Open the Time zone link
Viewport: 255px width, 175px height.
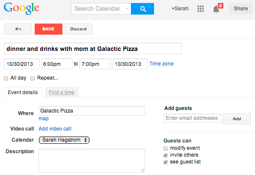pyautogui.click(x=161, y=64)
